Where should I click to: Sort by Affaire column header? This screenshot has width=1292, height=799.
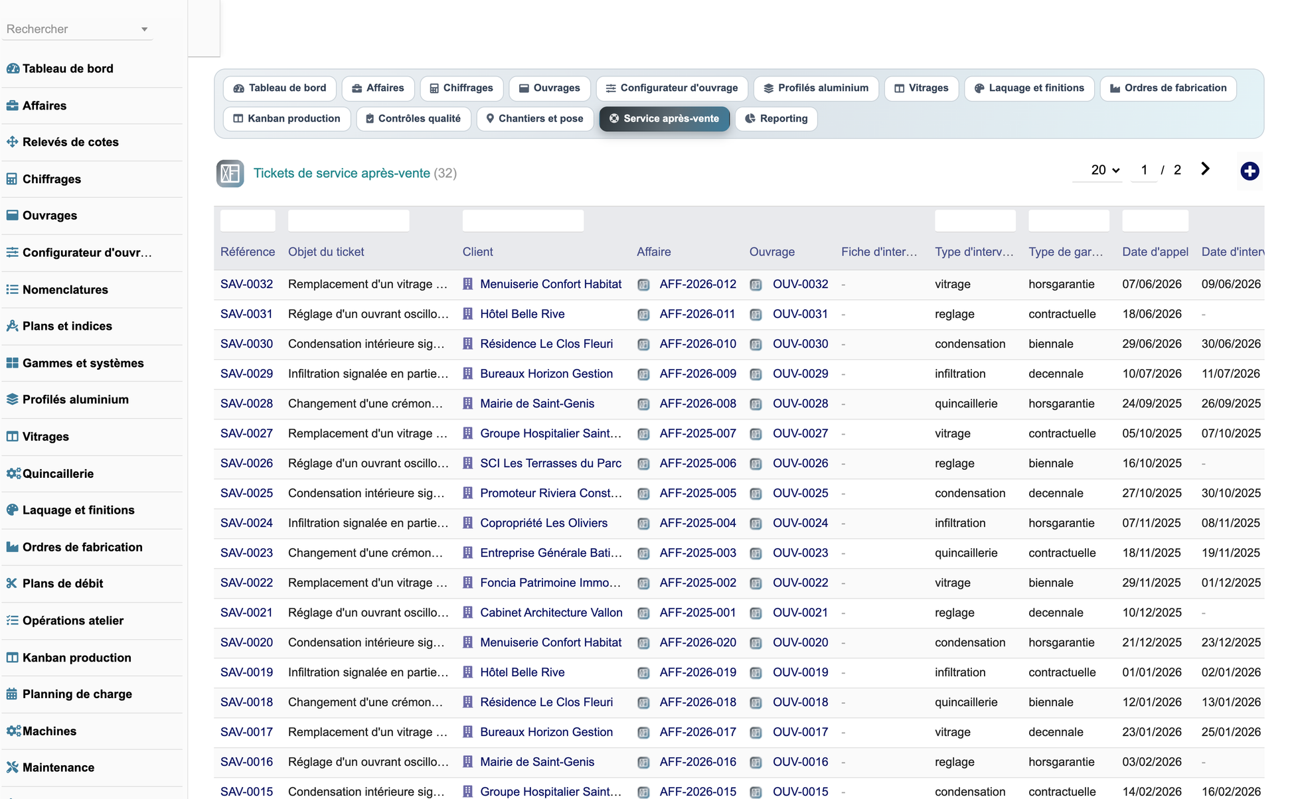[x=654, y=252]
